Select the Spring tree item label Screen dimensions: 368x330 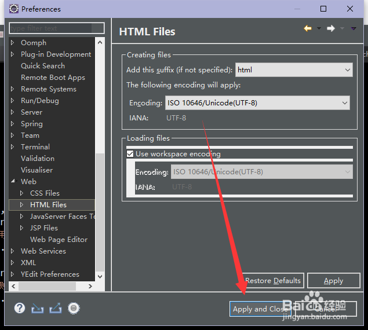click(32, 124)
